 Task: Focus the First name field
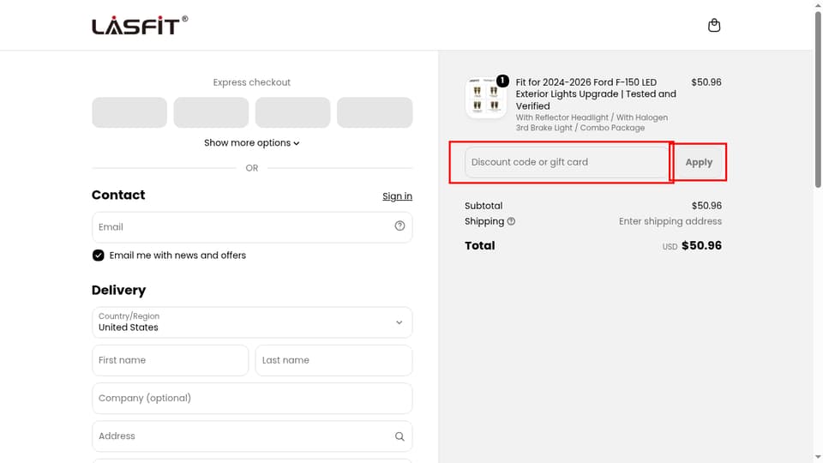pos(170,360)
